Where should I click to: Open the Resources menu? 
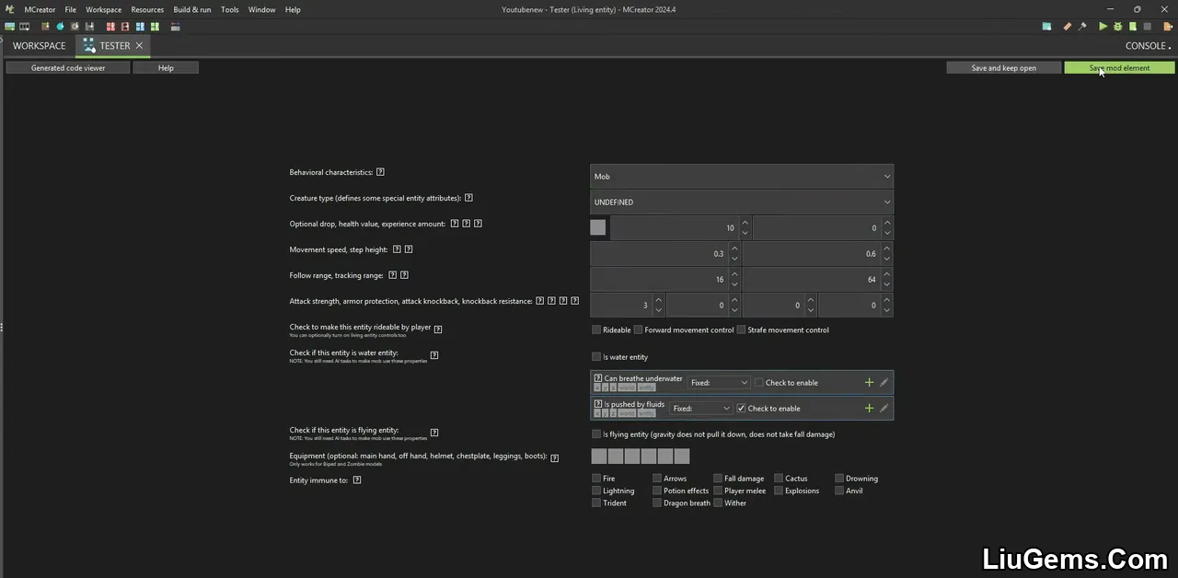click(x=147, y=9)
